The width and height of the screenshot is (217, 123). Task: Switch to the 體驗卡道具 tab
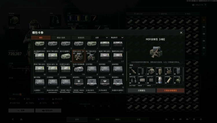pos(61,38)
